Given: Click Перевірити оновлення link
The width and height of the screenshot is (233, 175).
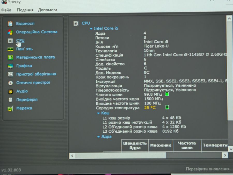Looking at the screenshot, I should [209, 169].
